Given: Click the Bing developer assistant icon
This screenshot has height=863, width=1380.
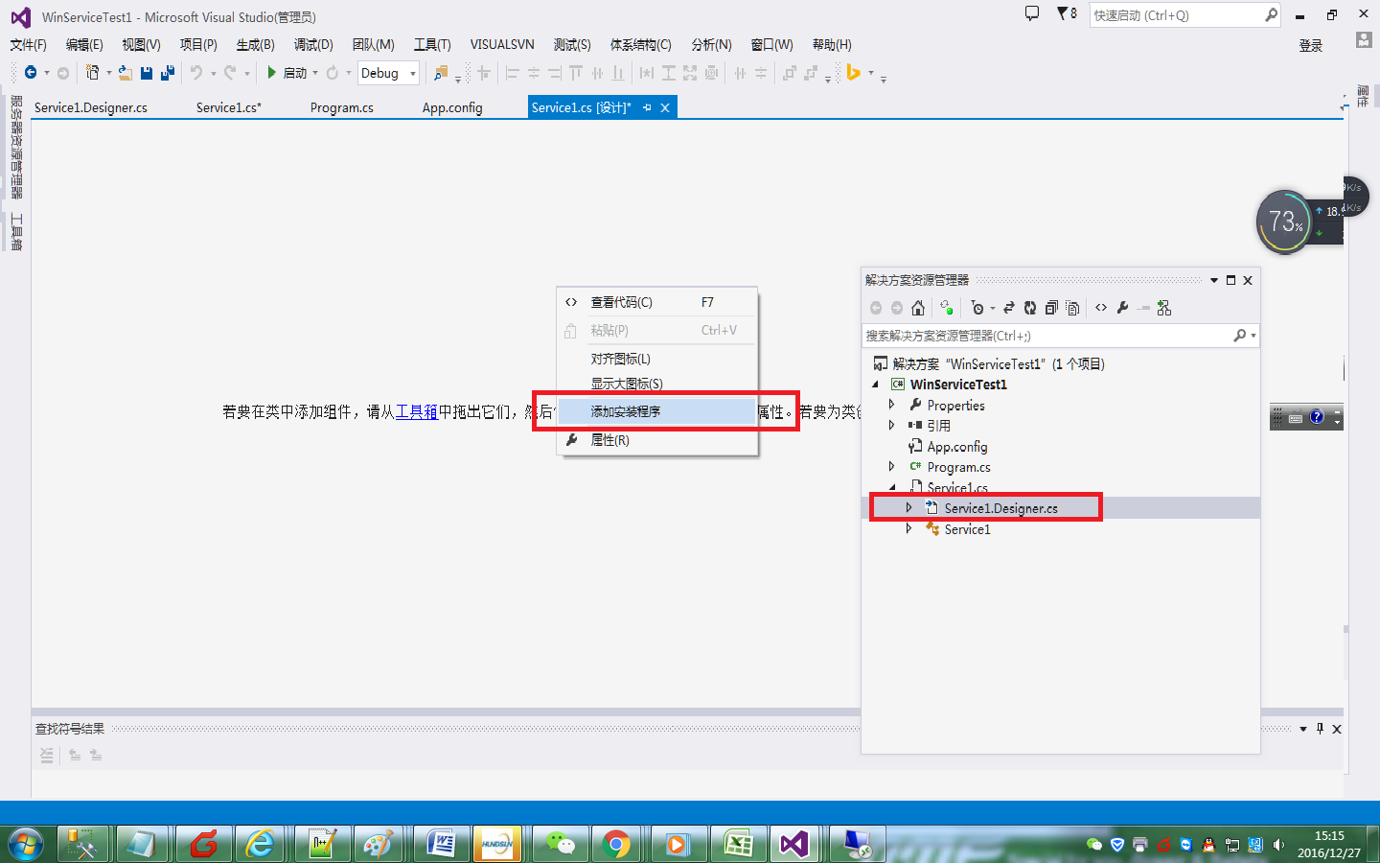Looking at the screenshot, I should pos(853,73).
